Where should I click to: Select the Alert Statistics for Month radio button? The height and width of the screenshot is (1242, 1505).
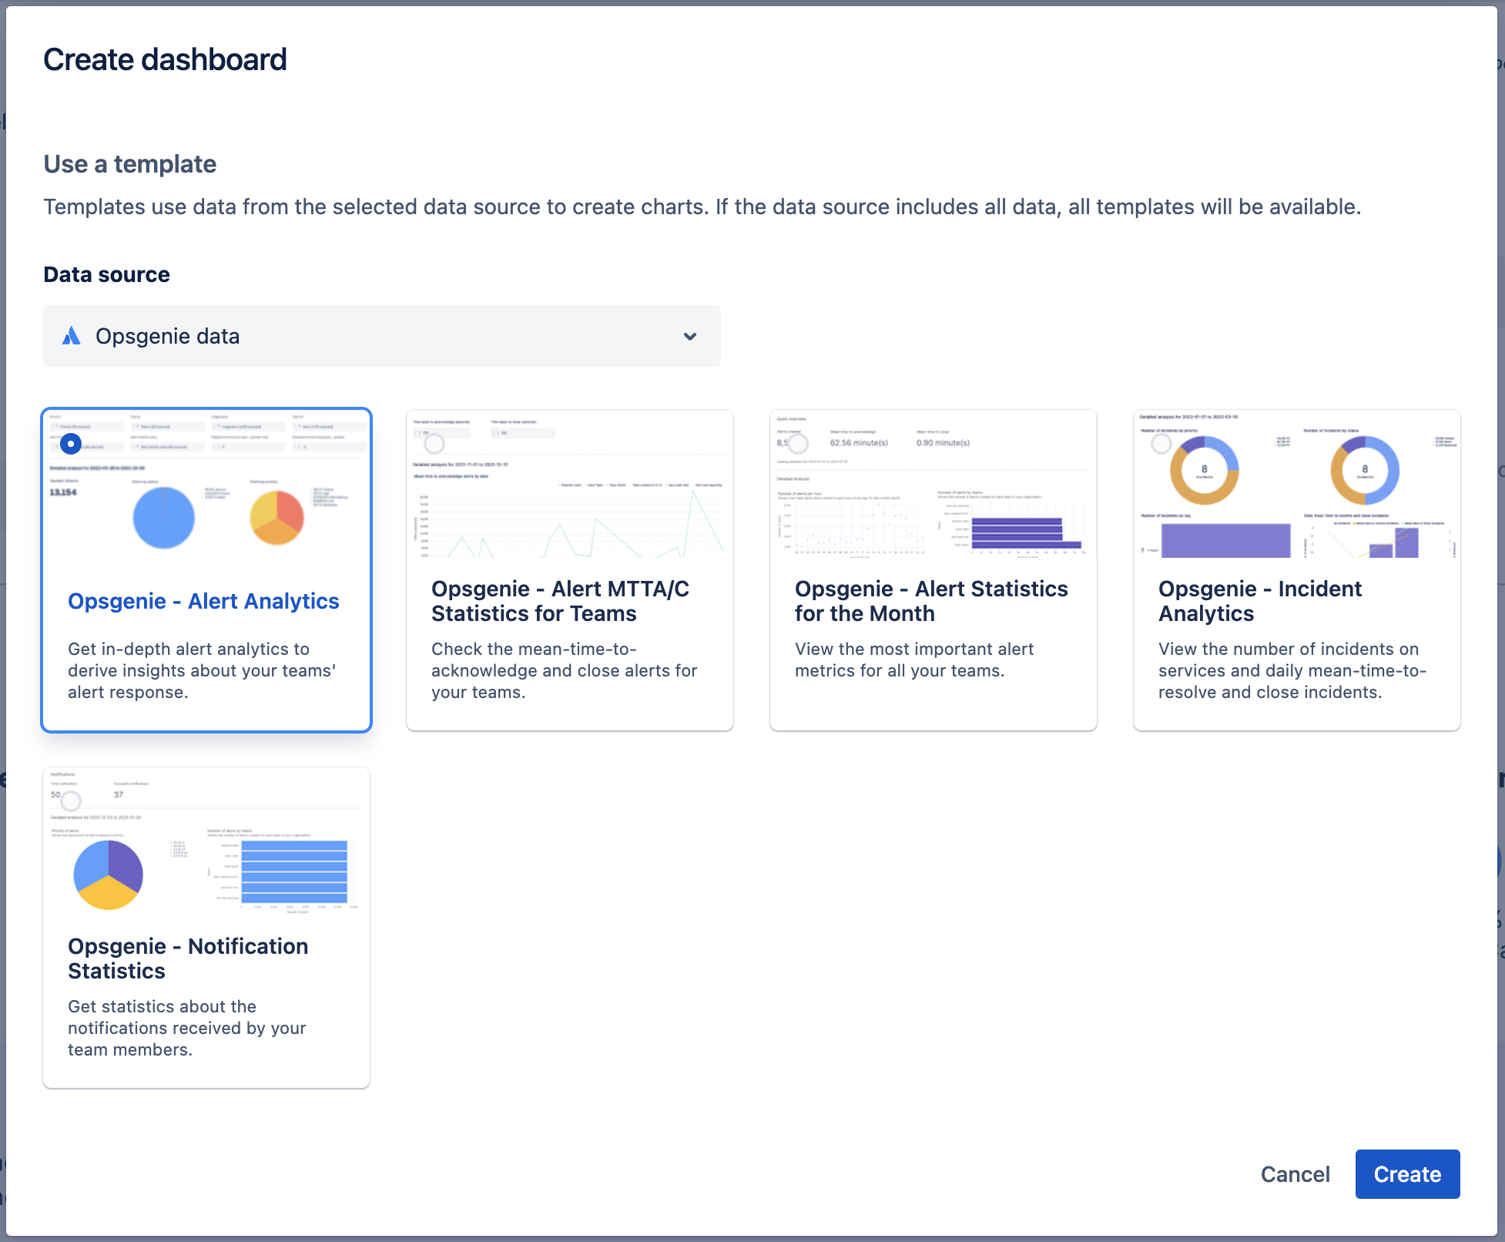pos(798,444)
